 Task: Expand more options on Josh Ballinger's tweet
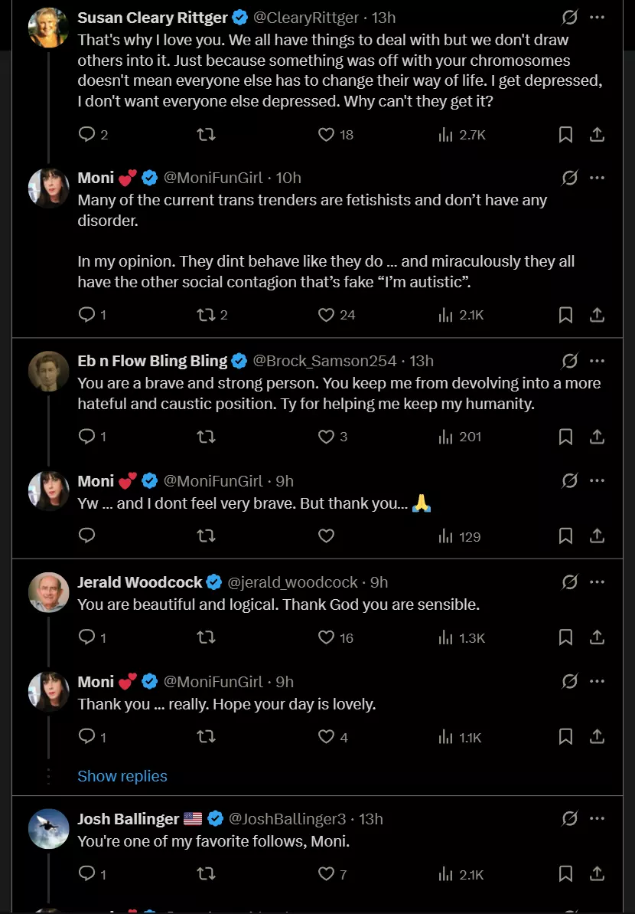coord(598,819)
